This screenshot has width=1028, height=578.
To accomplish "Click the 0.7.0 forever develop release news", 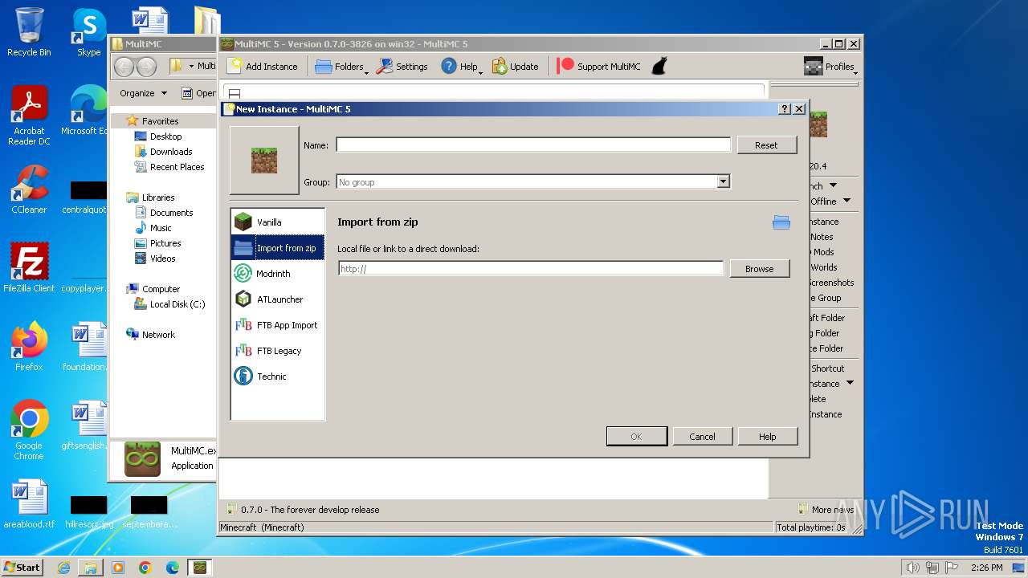I will tap(303, 510).
